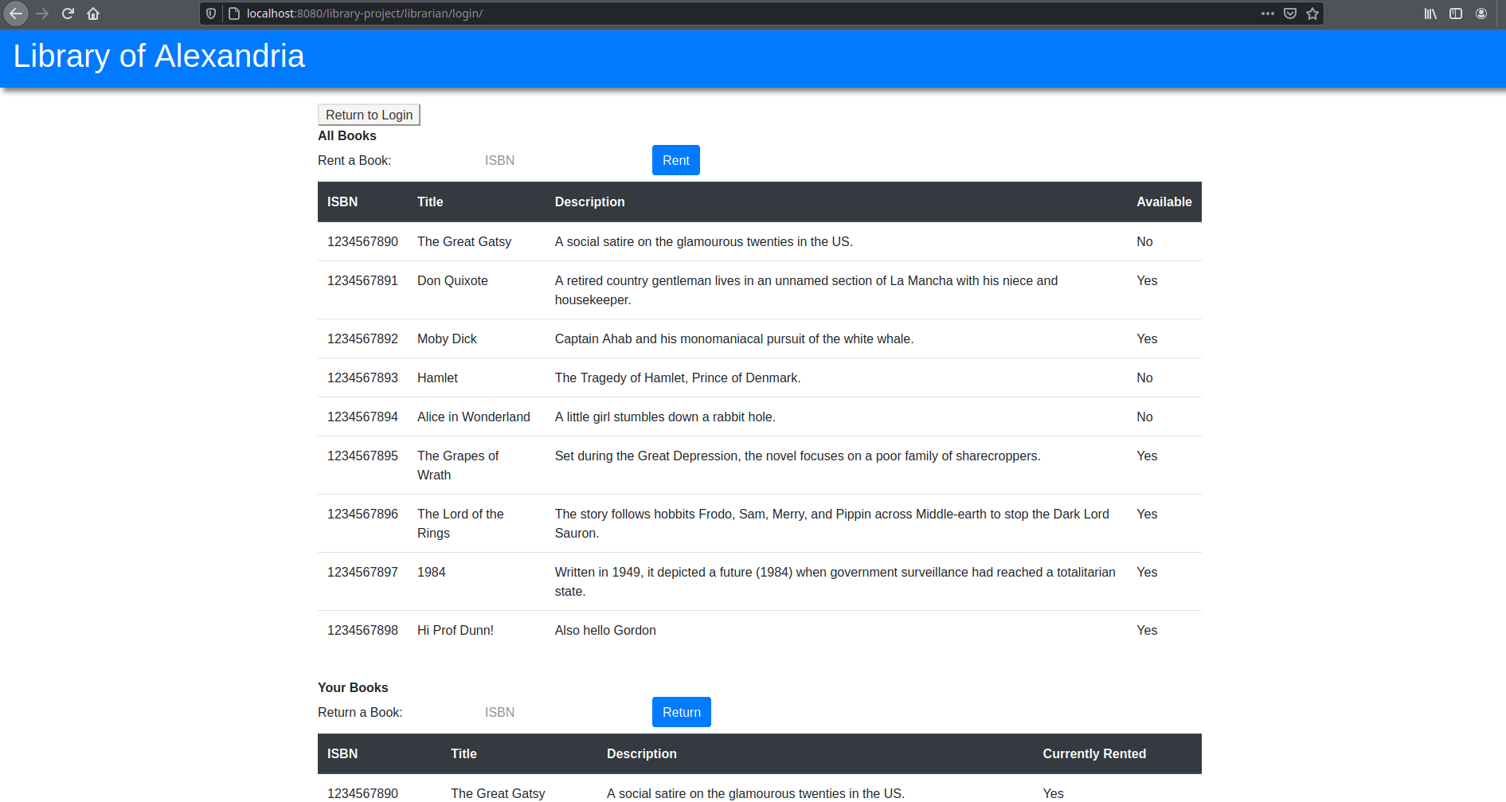
Task: Click the Return to Login button
Action: 369,115
